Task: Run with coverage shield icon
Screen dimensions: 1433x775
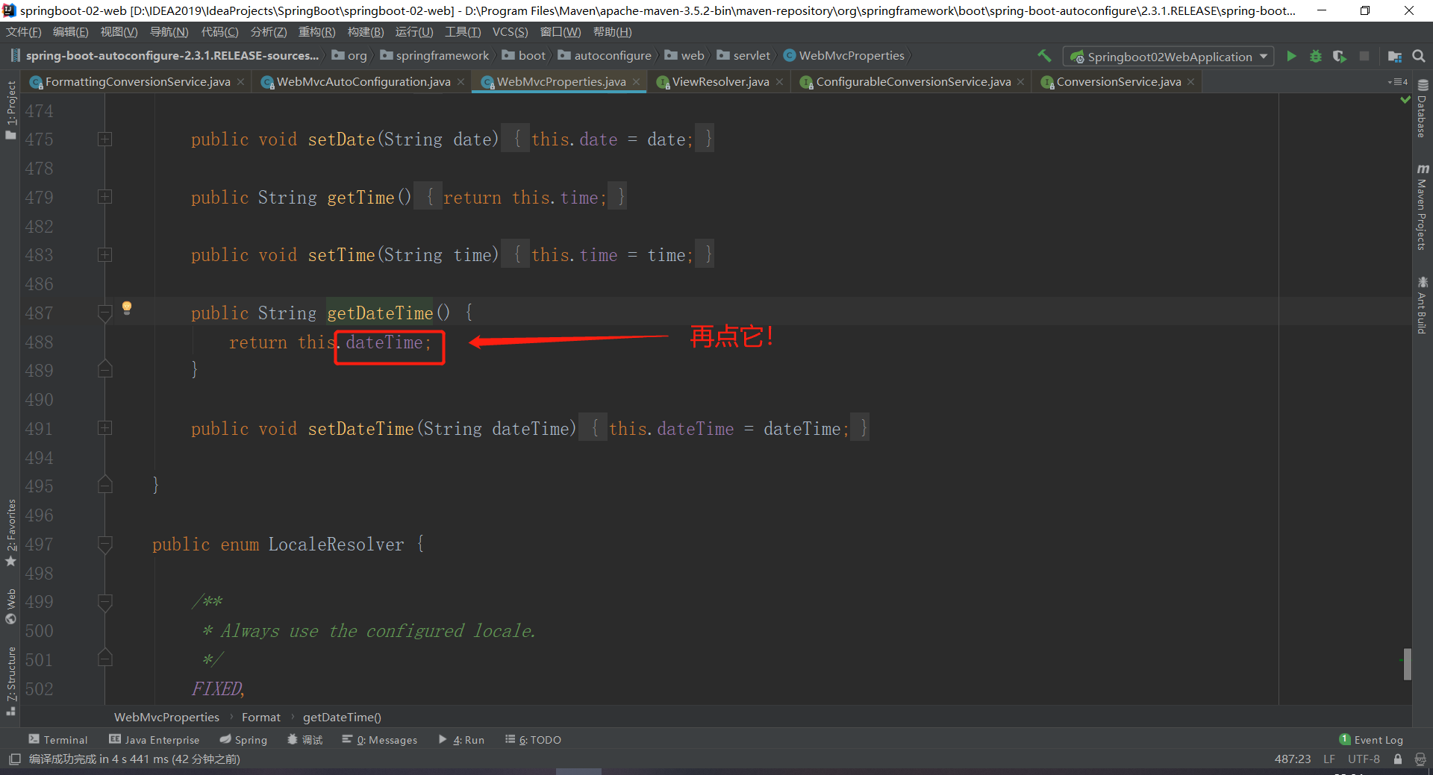Action: (x=1340, y=57)
